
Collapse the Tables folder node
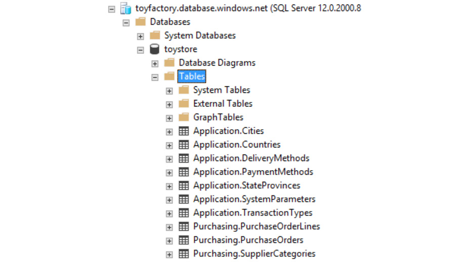tap(155, 77)
